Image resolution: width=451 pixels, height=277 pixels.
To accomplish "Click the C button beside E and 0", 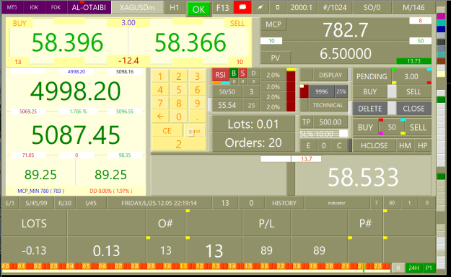I will (x=339, y=145).
